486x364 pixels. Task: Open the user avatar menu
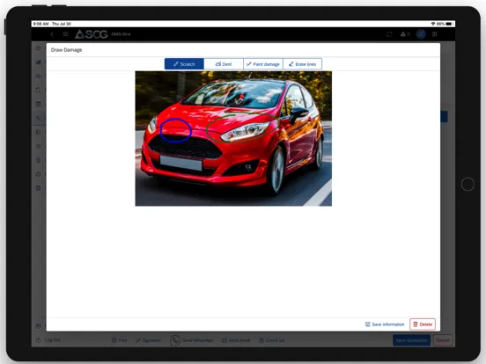click(421, 34)
